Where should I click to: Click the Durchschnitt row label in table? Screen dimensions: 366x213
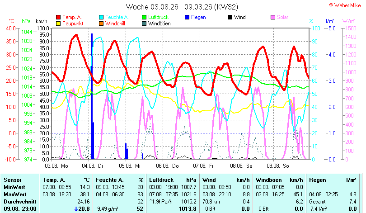point(20,202)
